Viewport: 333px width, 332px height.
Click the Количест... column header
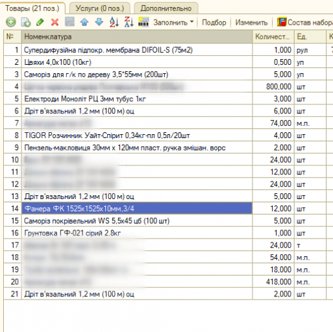pos(273,36)
